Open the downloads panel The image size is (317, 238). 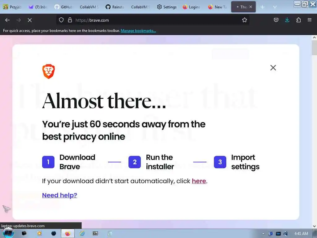point(287,20)
